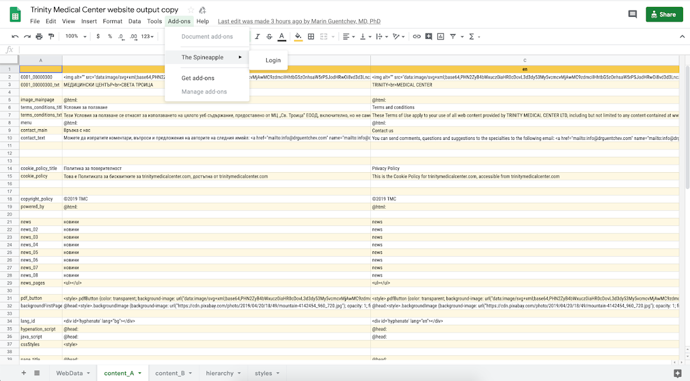The width and height of the screenshot is (690, 381).
Task: Expand the more number formats dropdown
Action: click(148, 37)
